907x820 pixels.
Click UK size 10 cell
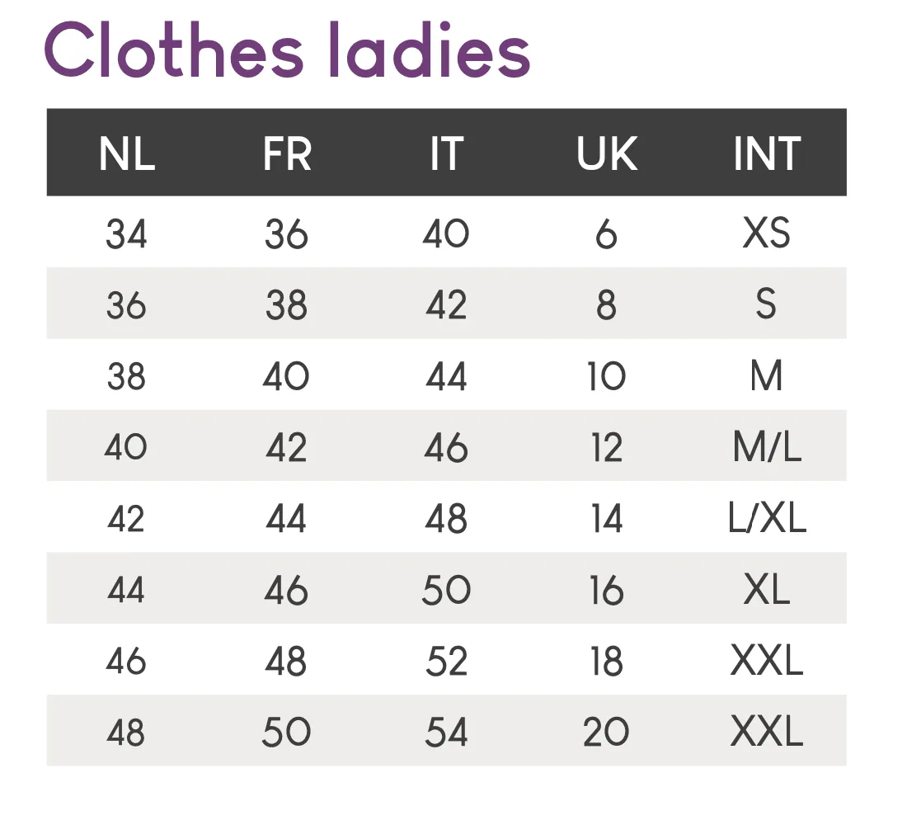coord(606,376)
